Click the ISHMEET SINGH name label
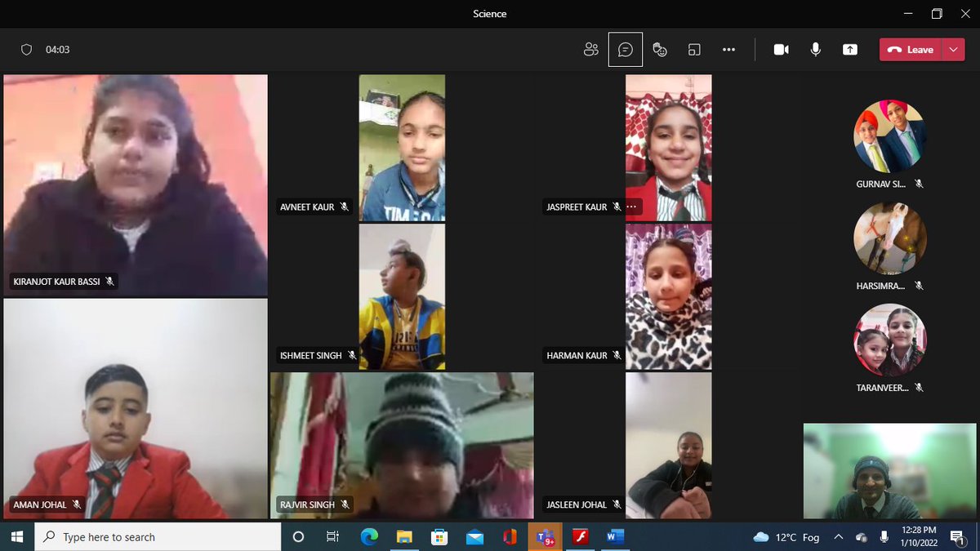The image size is (980, 551). coord(311,356)
